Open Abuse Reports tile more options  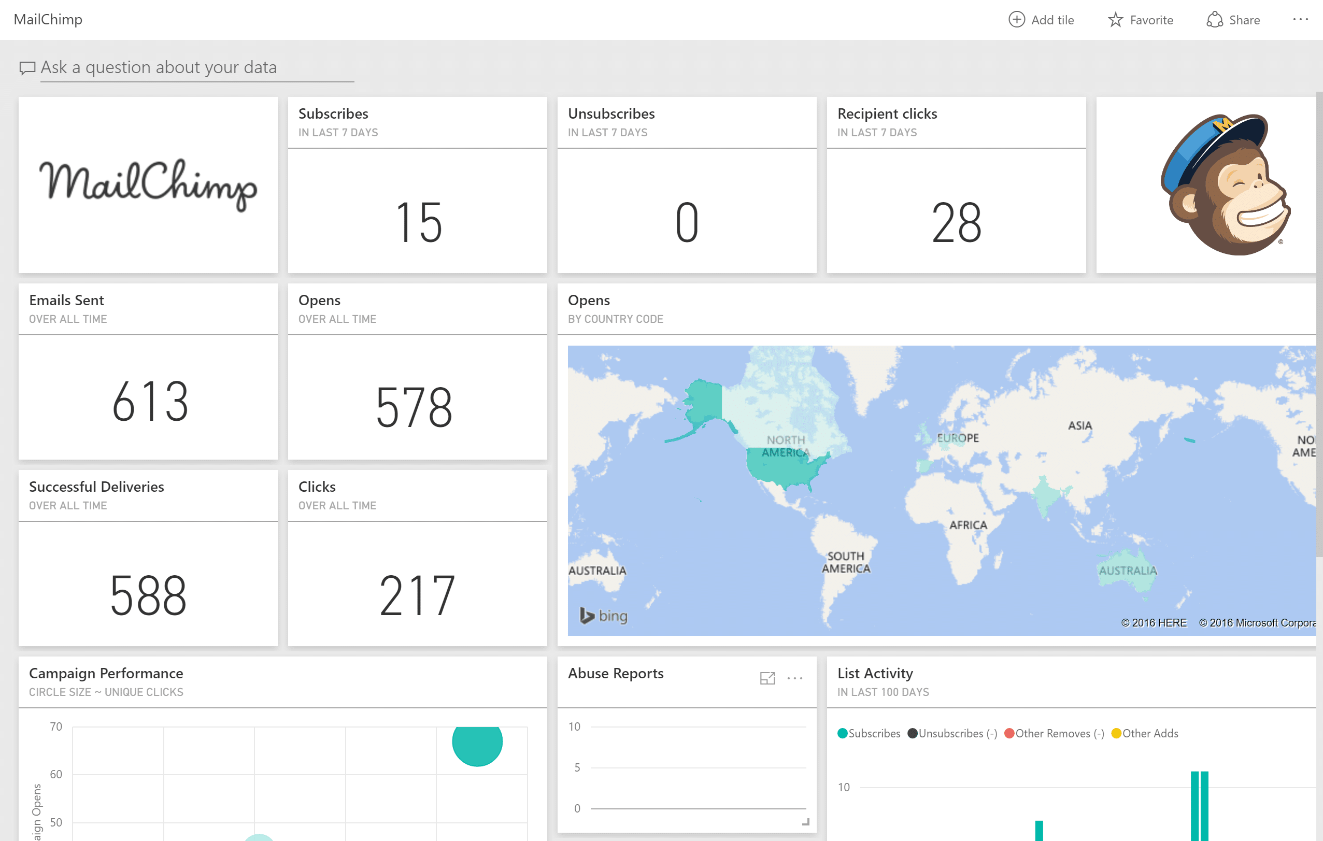coord(794,678)
